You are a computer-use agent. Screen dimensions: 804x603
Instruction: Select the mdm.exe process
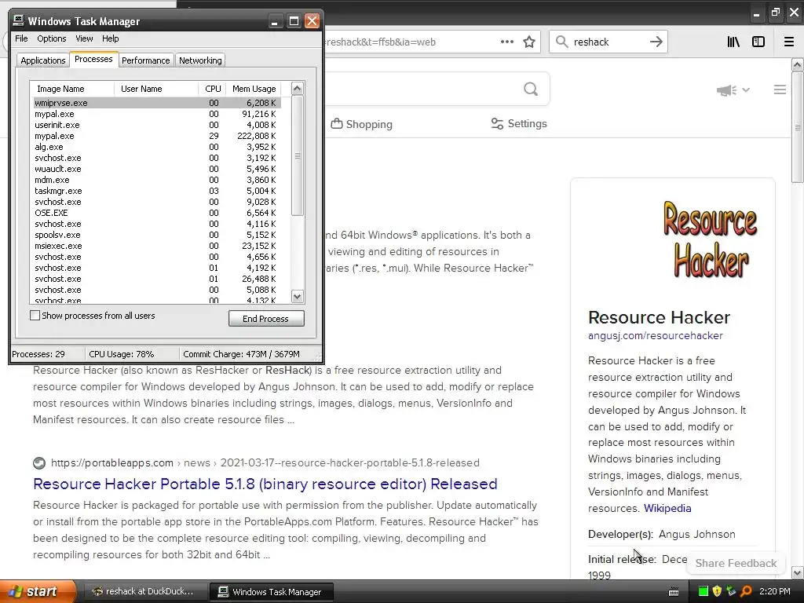157,180
